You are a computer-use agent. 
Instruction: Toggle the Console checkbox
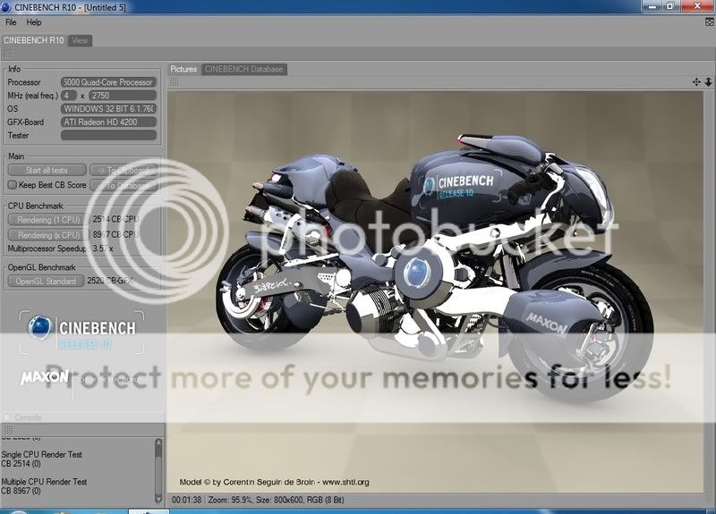point(7,417)
